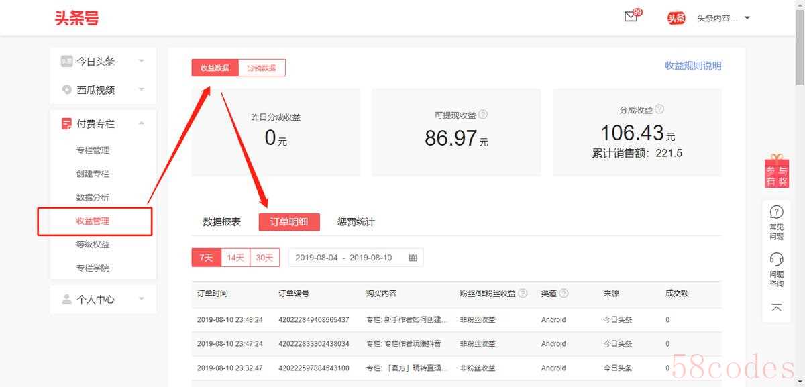Go to 专栏管理 in sidebar

pyautogui.click(x=93, y=150)
